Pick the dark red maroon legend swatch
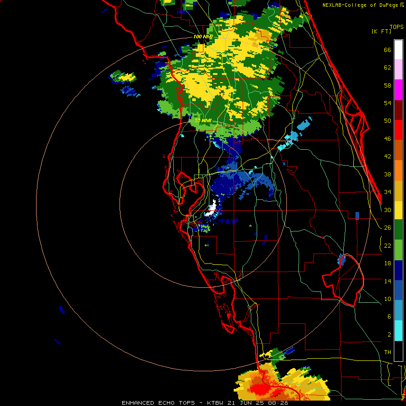This screenshot has width=406, height=406. (398, 110)
